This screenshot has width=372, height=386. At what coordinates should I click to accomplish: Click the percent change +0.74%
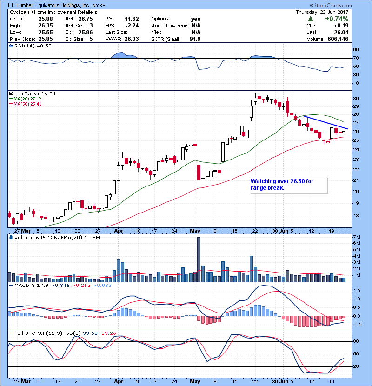337,19
